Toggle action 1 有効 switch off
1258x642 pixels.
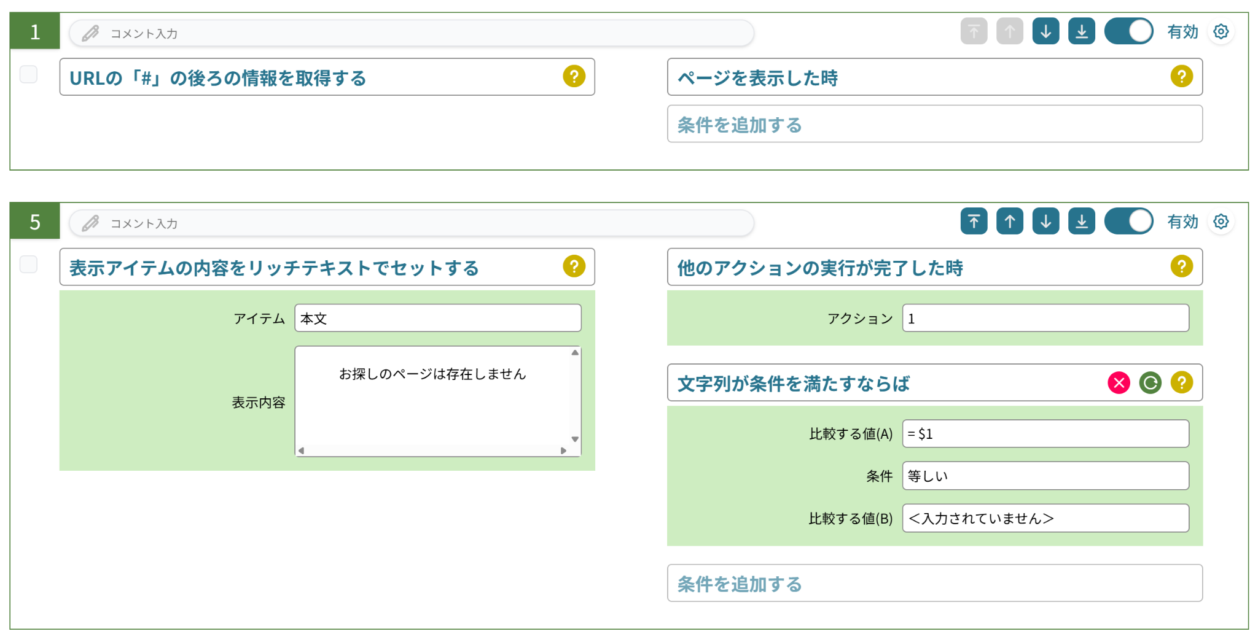[x=1128, y=31]
